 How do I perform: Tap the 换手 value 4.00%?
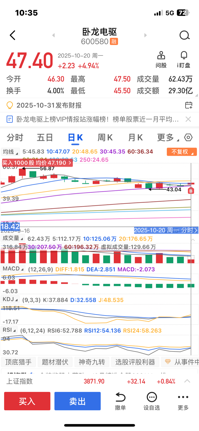click(56, 91)
